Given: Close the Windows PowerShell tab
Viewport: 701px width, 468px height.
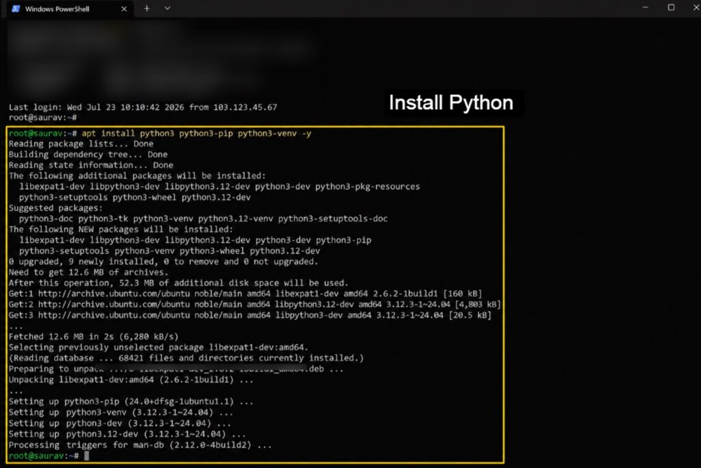Looking at the screenshot, I should point(124,9).
